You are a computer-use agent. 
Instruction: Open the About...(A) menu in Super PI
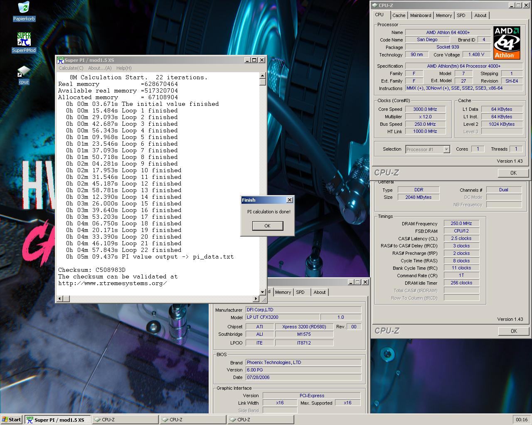click(100, 68)
